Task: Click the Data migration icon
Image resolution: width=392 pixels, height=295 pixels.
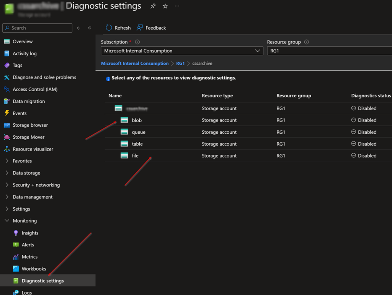Action: pos(7,102)
